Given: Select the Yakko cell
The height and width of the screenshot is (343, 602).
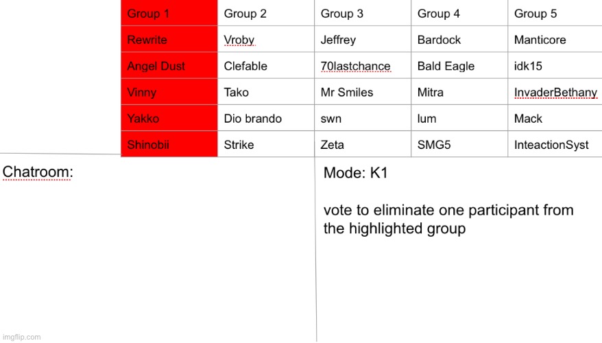Looking at the screenshot, I should (x=169, y=118).
